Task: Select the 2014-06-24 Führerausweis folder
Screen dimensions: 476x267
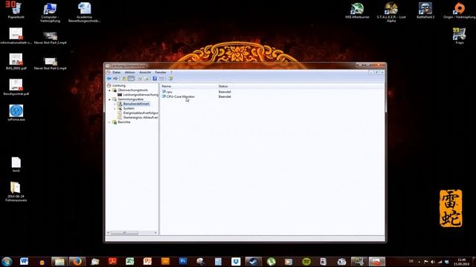Action: tap(16, 191)
